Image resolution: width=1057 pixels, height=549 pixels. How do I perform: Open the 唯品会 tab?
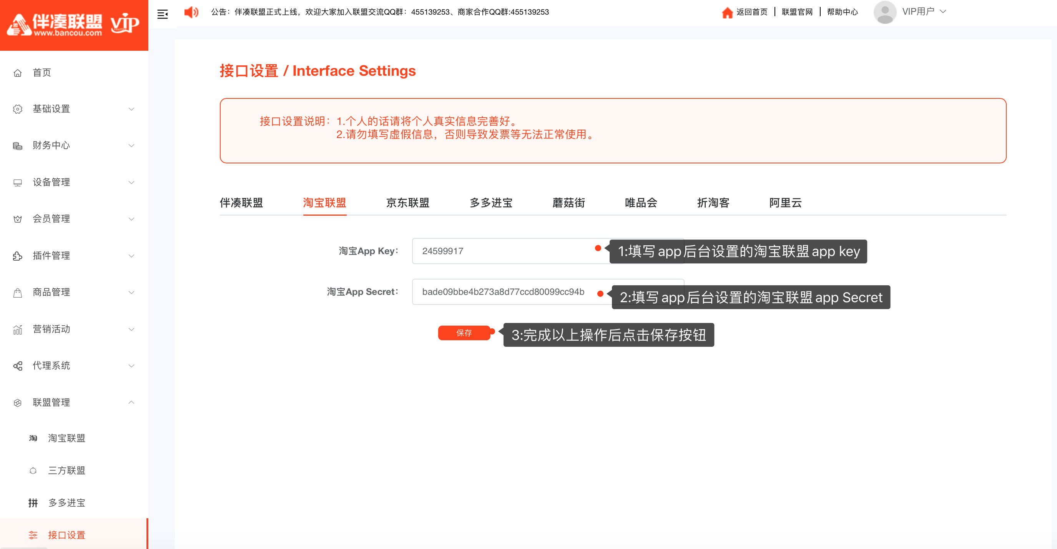[x=641, y=203]
